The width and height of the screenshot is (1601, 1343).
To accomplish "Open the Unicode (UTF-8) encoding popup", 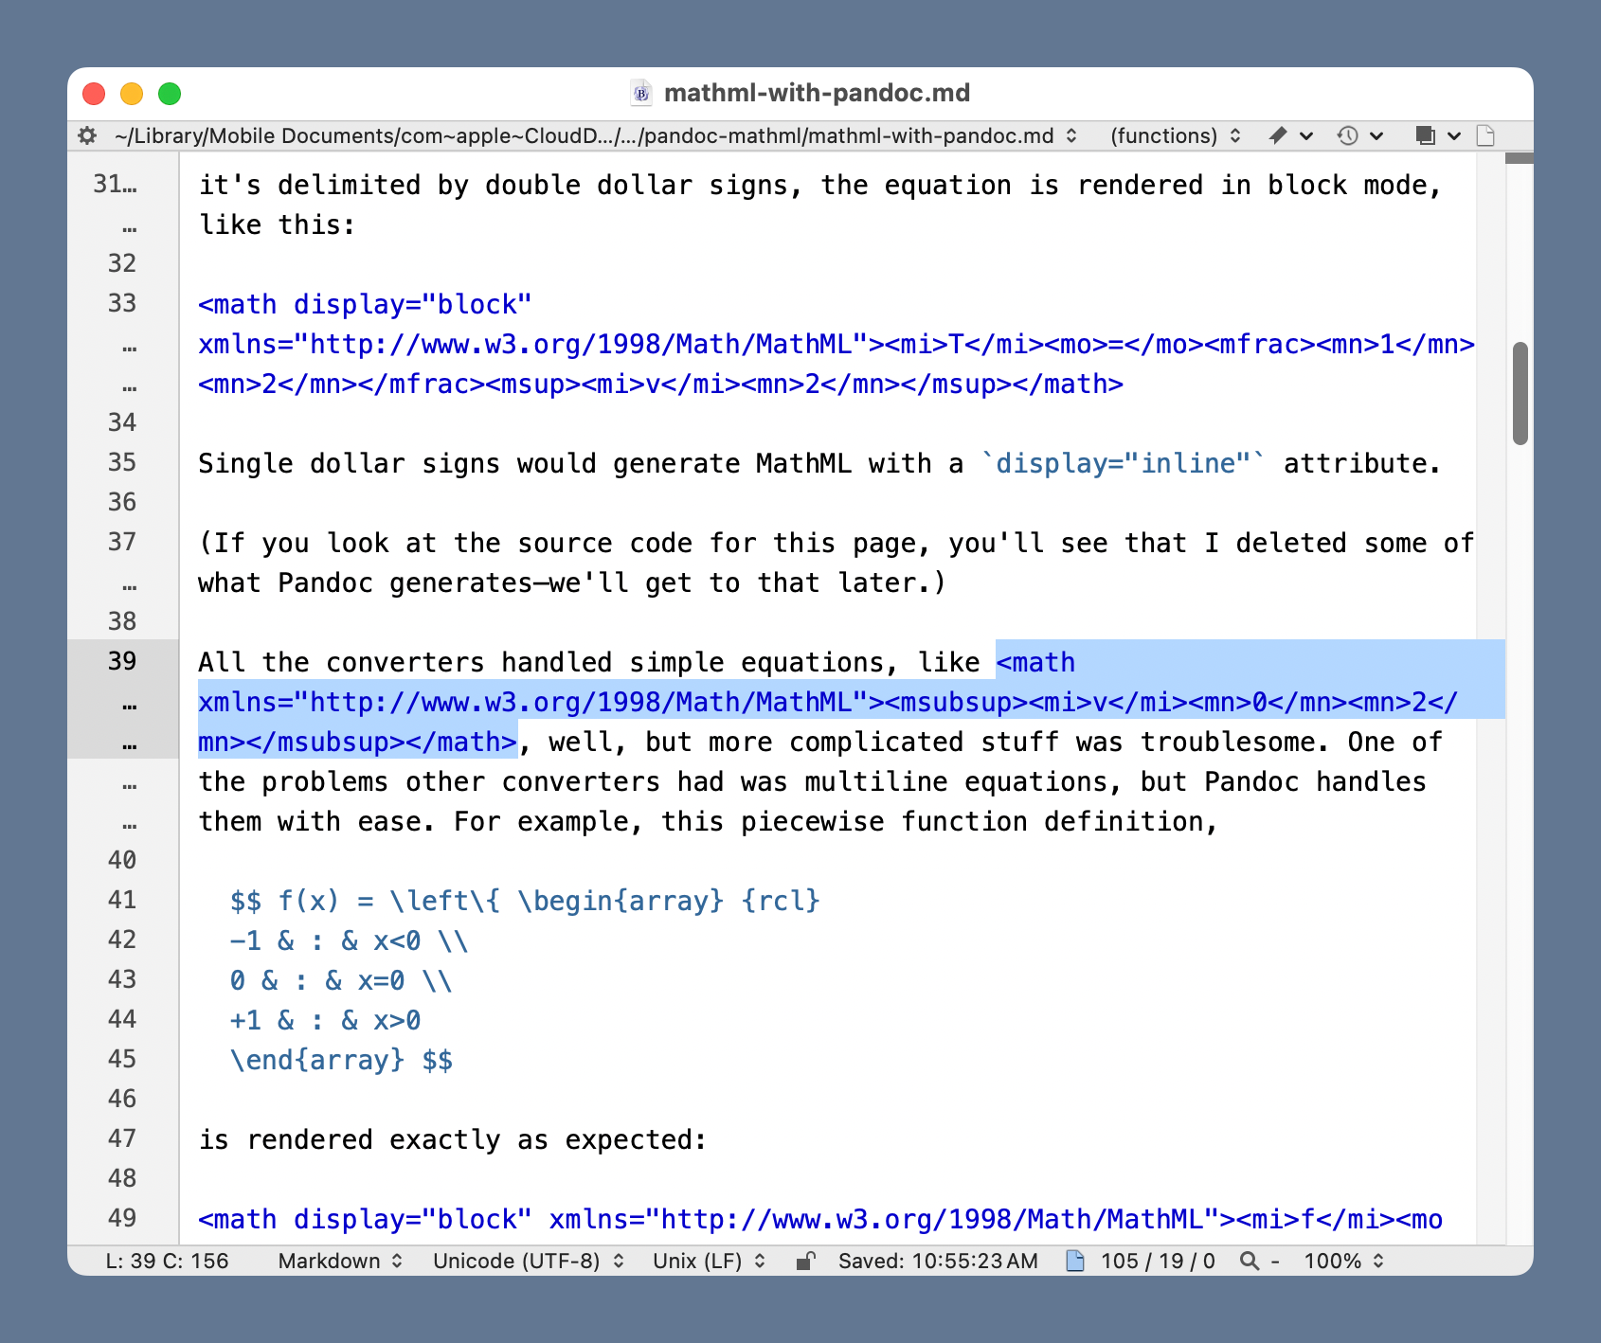I will [528, 1261].
